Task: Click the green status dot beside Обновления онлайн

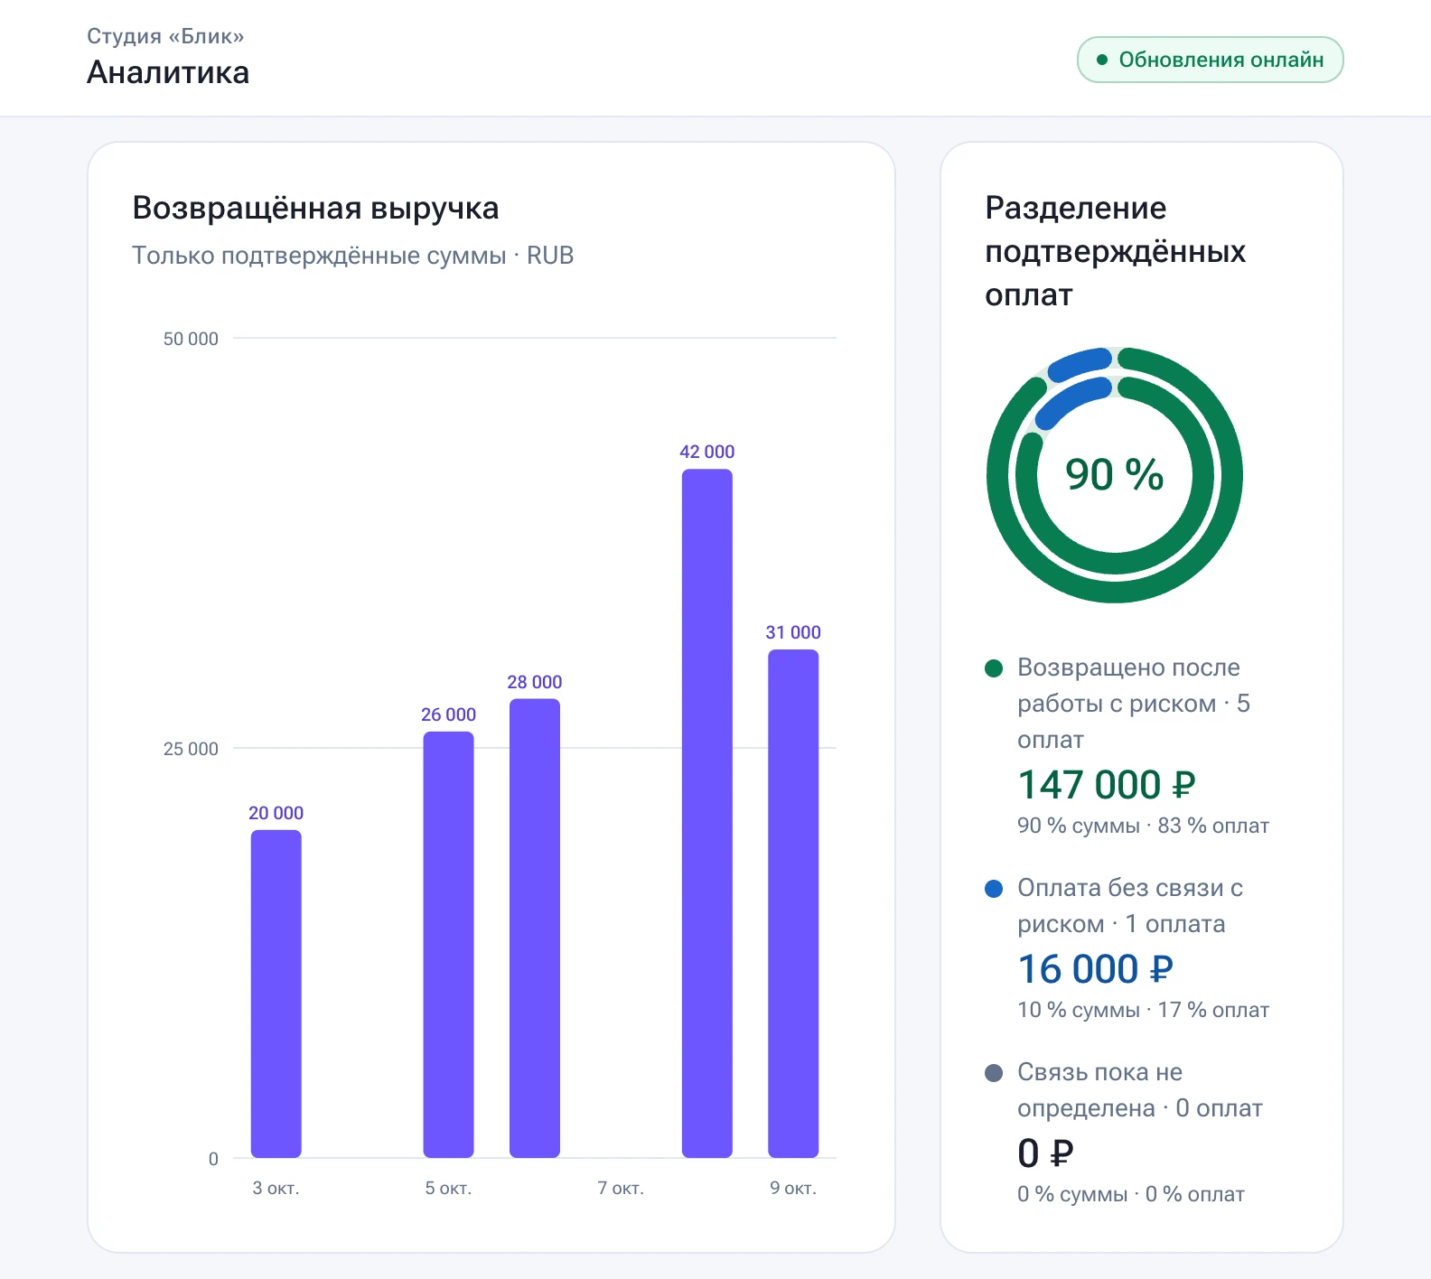Action: [x=1101, y=60]
